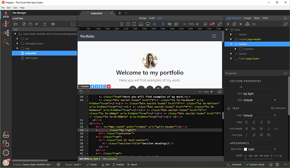Delete selected element in App Structure toolbar

click(x=241, y=24)
